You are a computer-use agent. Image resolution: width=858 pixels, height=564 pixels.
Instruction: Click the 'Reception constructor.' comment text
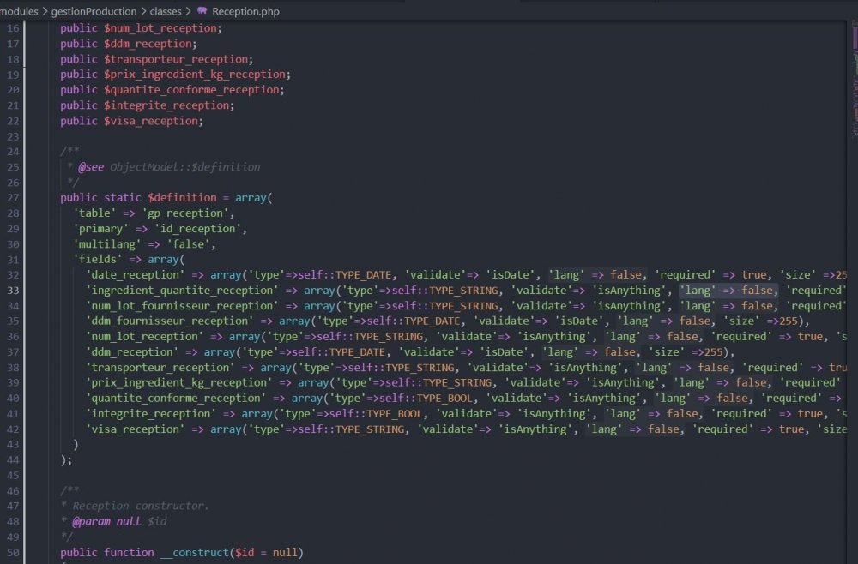coord(140,507)
